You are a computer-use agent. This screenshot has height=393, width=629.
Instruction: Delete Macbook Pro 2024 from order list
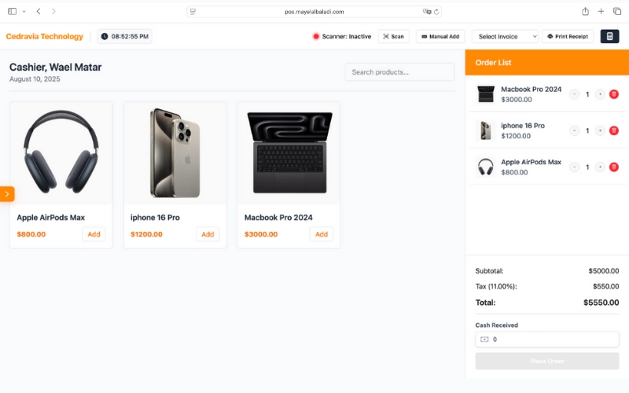coord(614,94)
